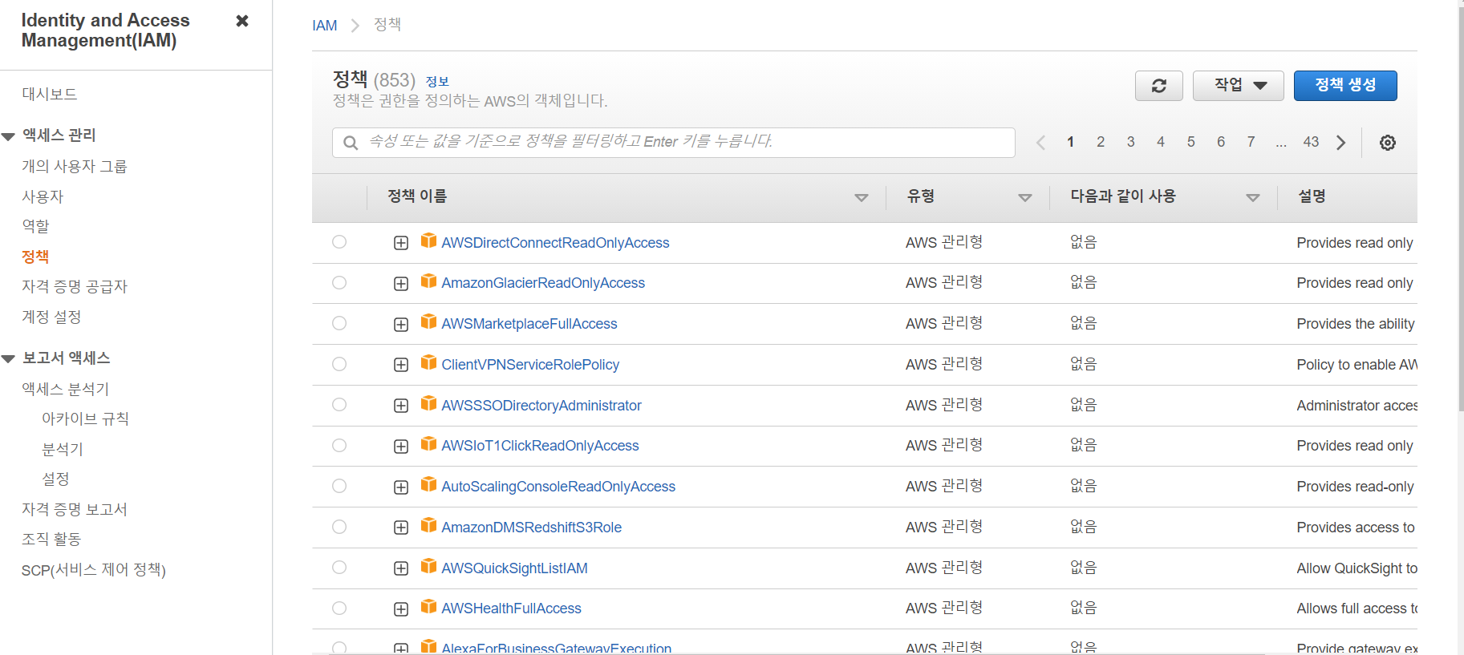Select radio for AWSIoT1ClickReadOnlyAccess

[339, 445]
